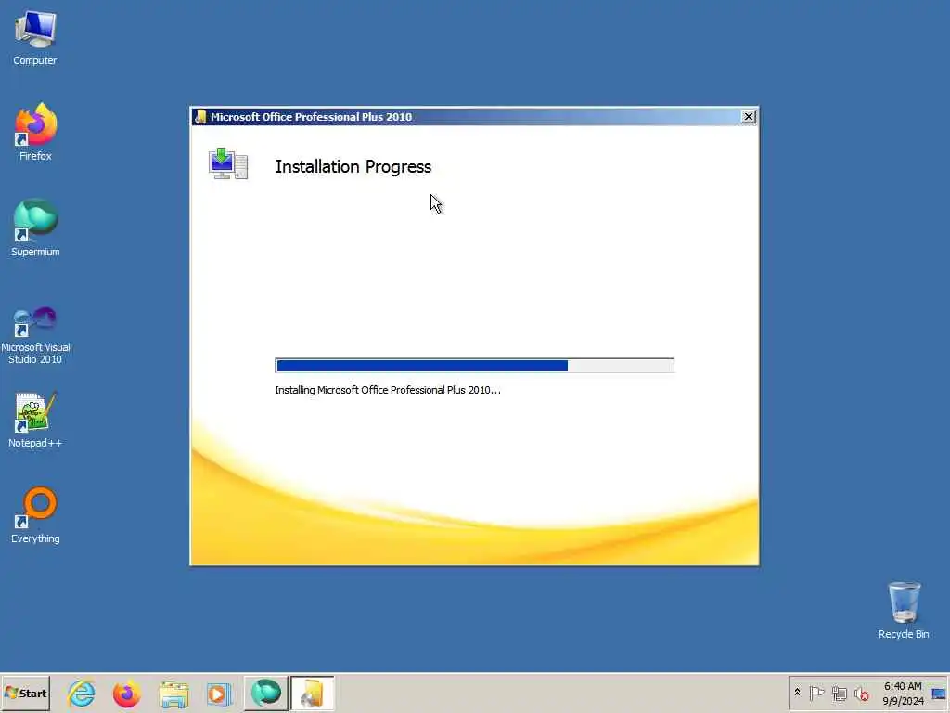The image size is (950, 713).
Task: Show hidden tray icons arrow
Action: [x=797, y=693]
